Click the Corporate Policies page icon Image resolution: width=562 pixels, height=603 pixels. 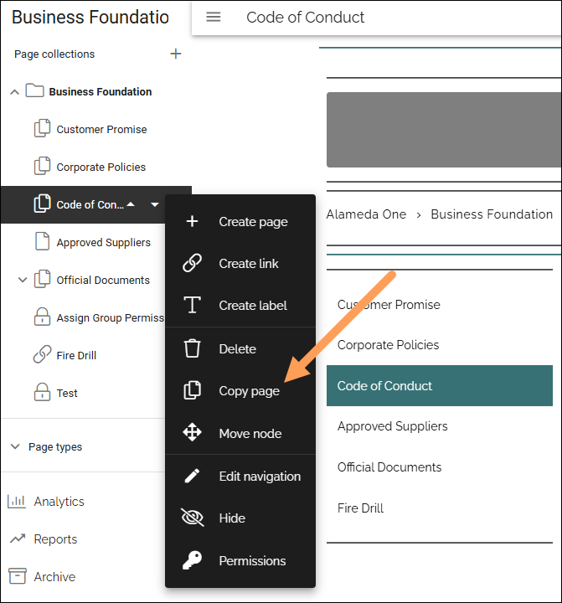tap(42, 166)
